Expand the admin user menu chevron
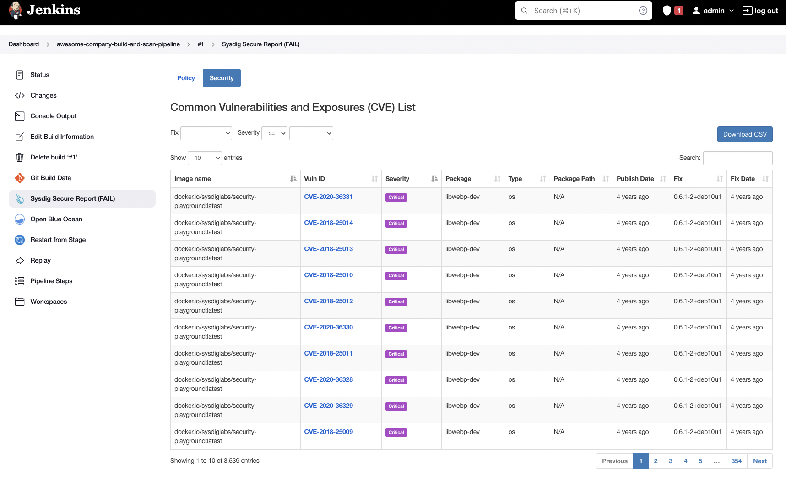This screenshot has width=786, height=494. click(732, 11)
